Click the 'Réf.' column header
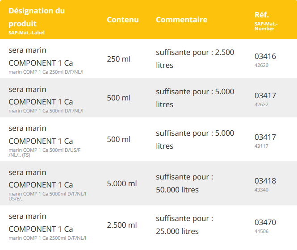 262,15
